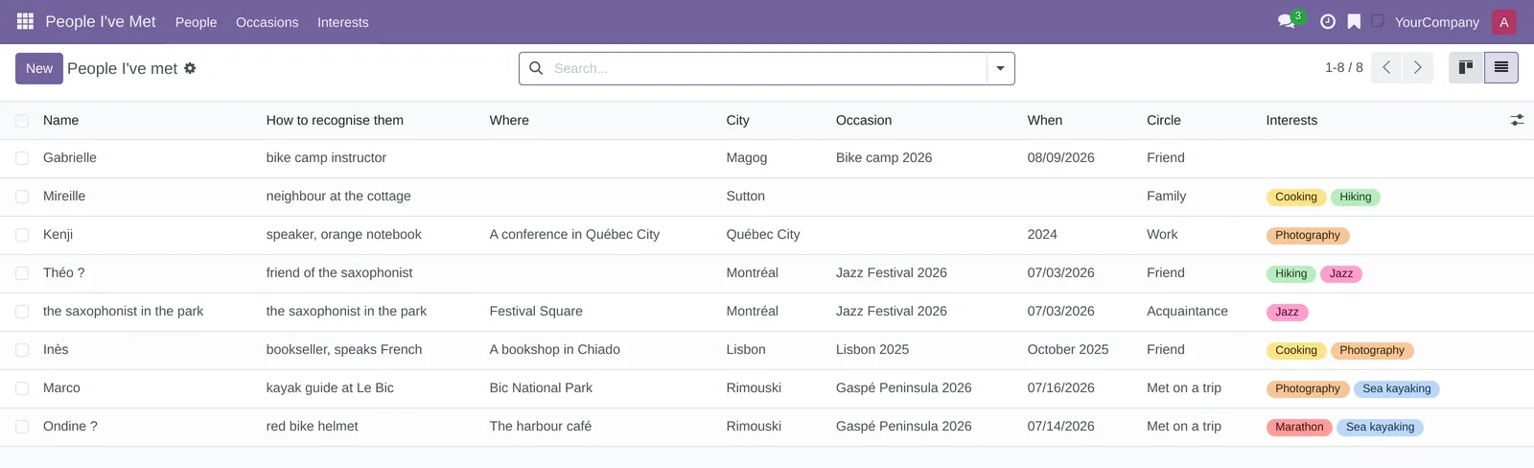Click Photography tag in Kenji row
Screen dimensions: 1534x468
tap(1308, 235)
